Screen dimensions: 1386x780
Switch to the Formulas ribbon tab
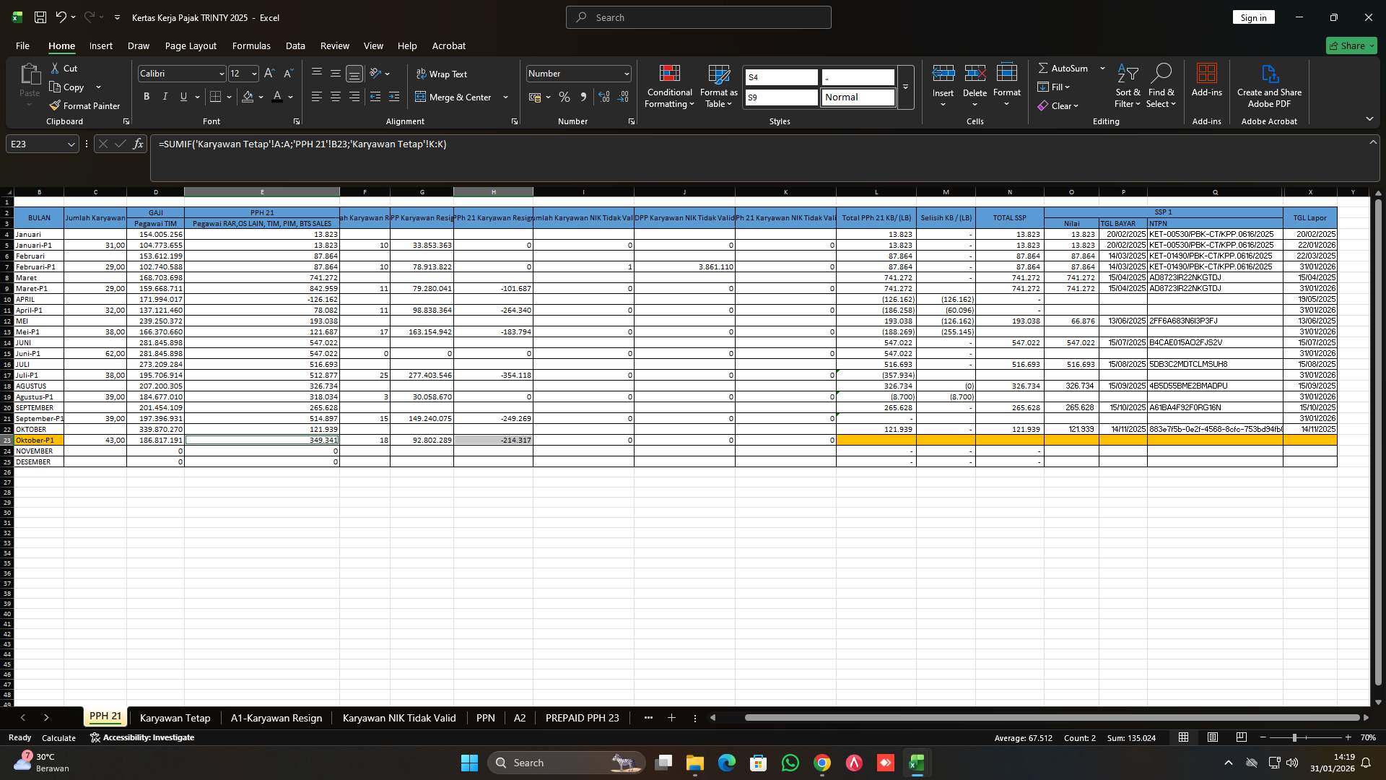pos(250,45)
